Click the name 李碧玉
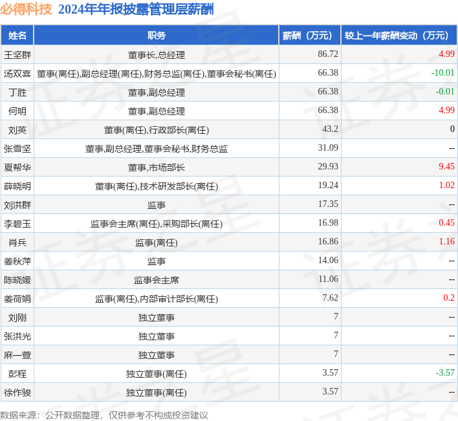The height and width of the screenshot is (421, 458). click(17, 224)
